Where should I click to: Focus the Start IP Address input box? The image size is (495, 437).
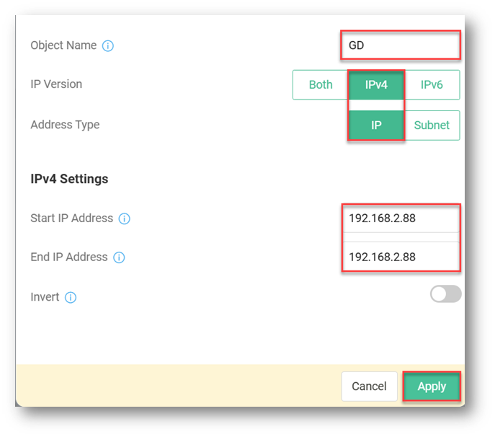pyautogui.click(x=400, y=218)
